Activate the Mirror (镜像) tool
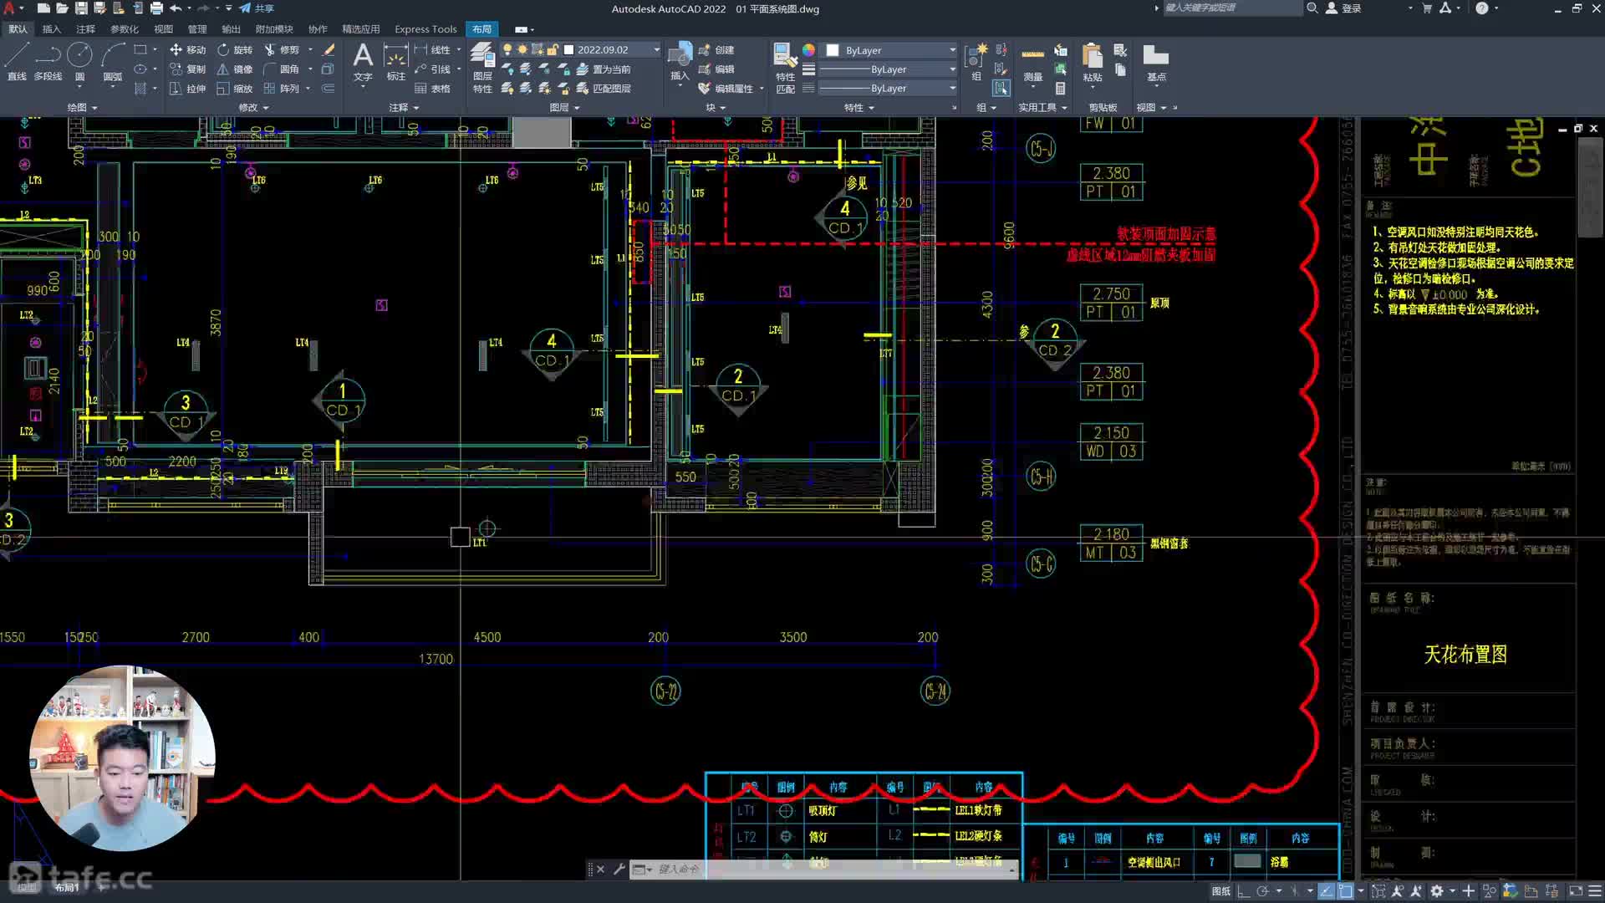 pos(235,69)
